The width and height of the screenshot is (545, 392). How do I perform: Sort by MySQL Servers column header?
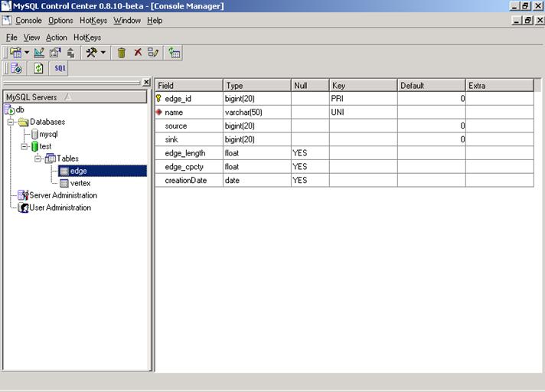point(75,97)
